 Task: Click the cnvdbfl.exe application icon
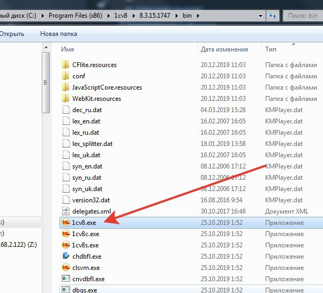coord(66,279)
